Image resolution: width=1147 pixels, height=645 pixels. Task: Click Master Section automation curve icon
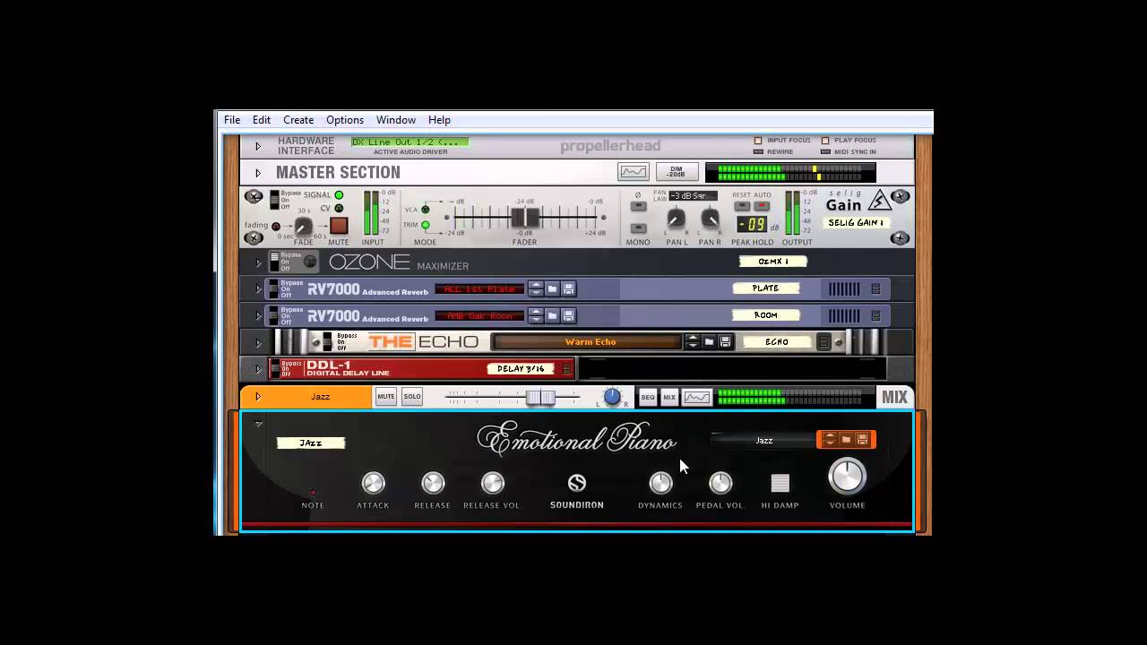634,172
